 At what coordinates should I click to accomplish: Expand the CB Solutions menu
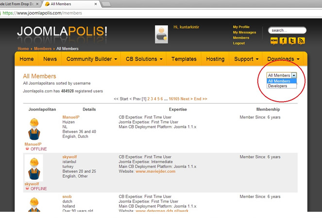144,59
